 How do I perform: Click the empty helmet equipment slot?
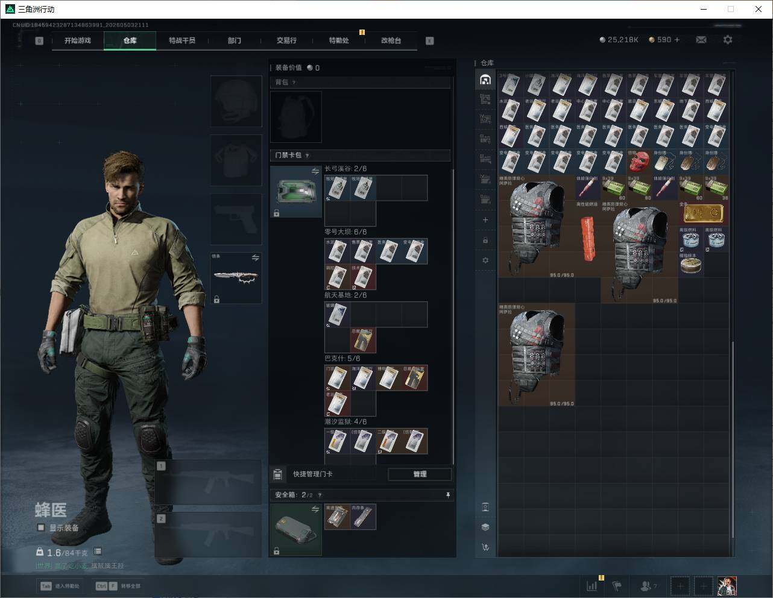(x=236, y=101)
